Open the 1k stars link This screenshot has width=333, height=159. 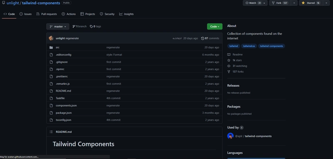(x=234, y=60)
